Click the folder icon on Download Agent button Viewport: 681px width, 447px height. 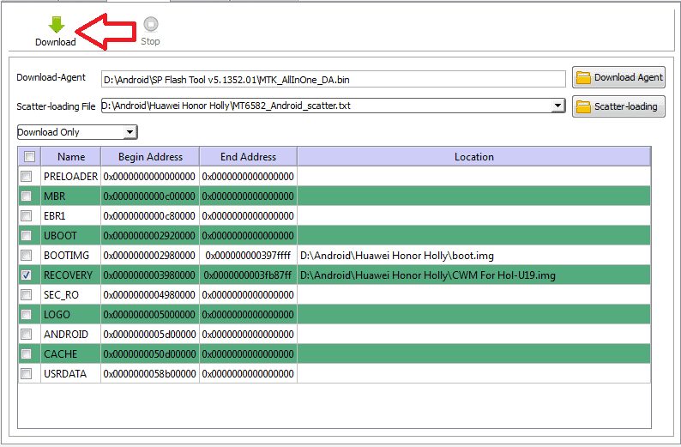tap(583, 78)
